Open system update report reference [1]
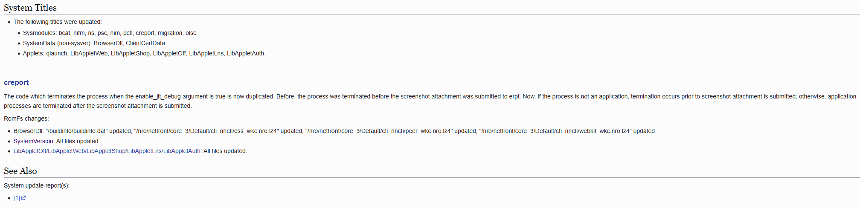This screenshot has width=860, height=208. [x=17, y=198]
